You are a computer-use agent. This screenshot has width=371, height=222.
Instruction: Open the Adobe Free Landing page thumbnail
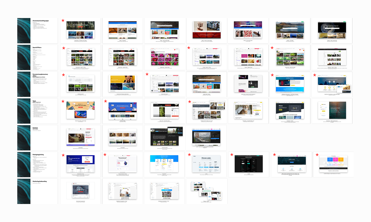click(248, 30)
